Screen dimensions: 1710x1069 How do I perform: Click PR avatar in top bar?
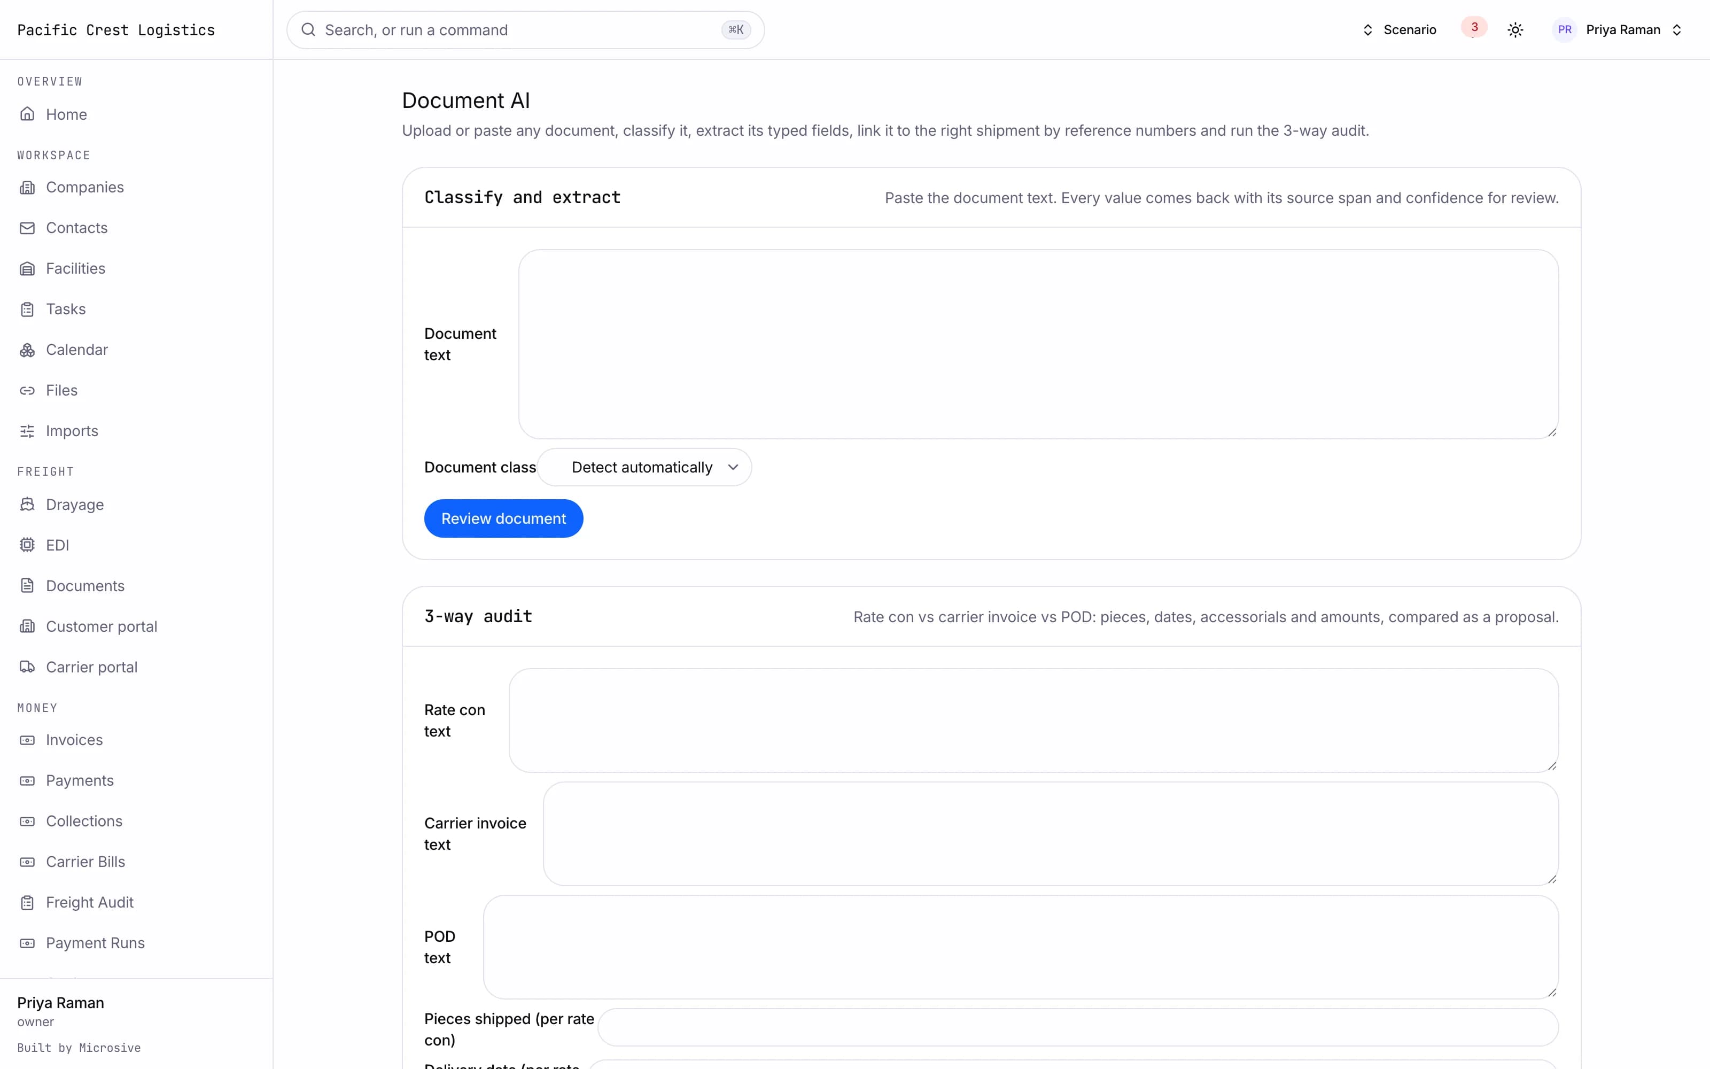click(x=1565, y=30)
